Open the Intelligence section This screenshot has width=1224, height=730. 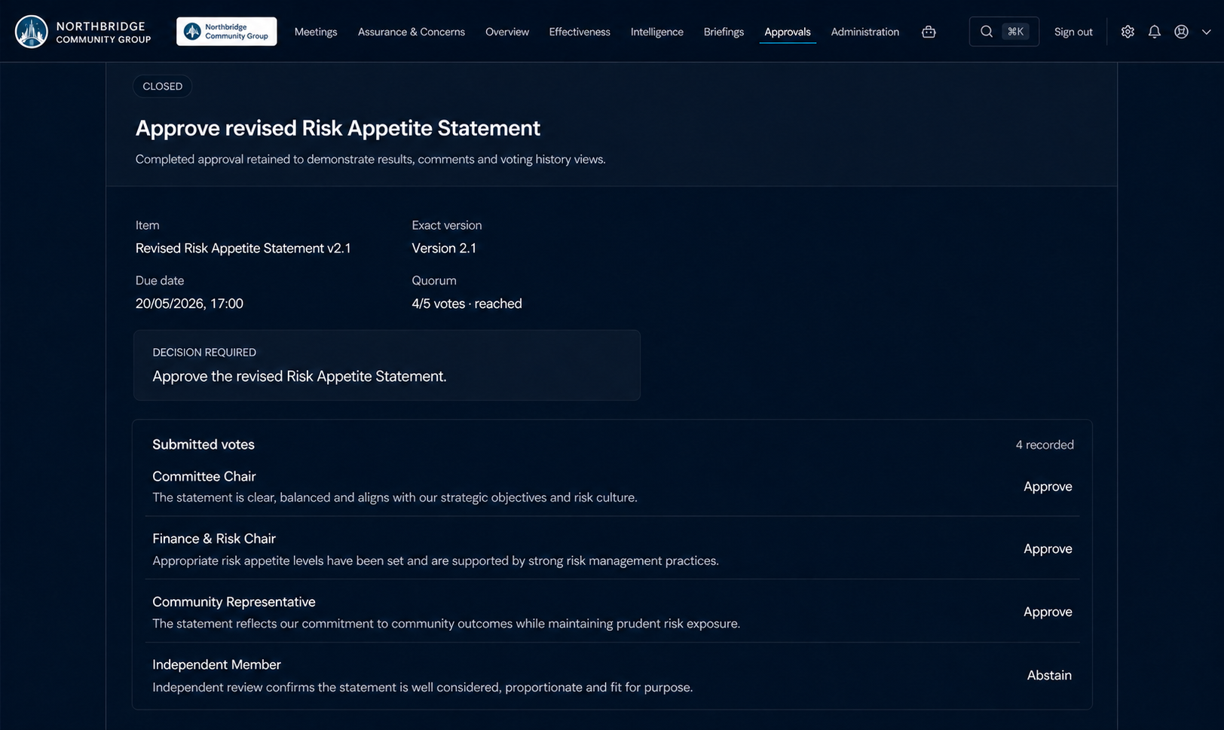[x=657, y=32]
